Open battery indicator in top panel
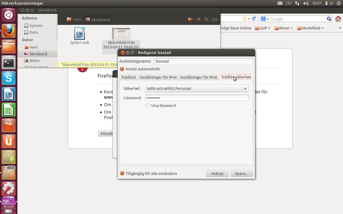 (x=289, y=3)
